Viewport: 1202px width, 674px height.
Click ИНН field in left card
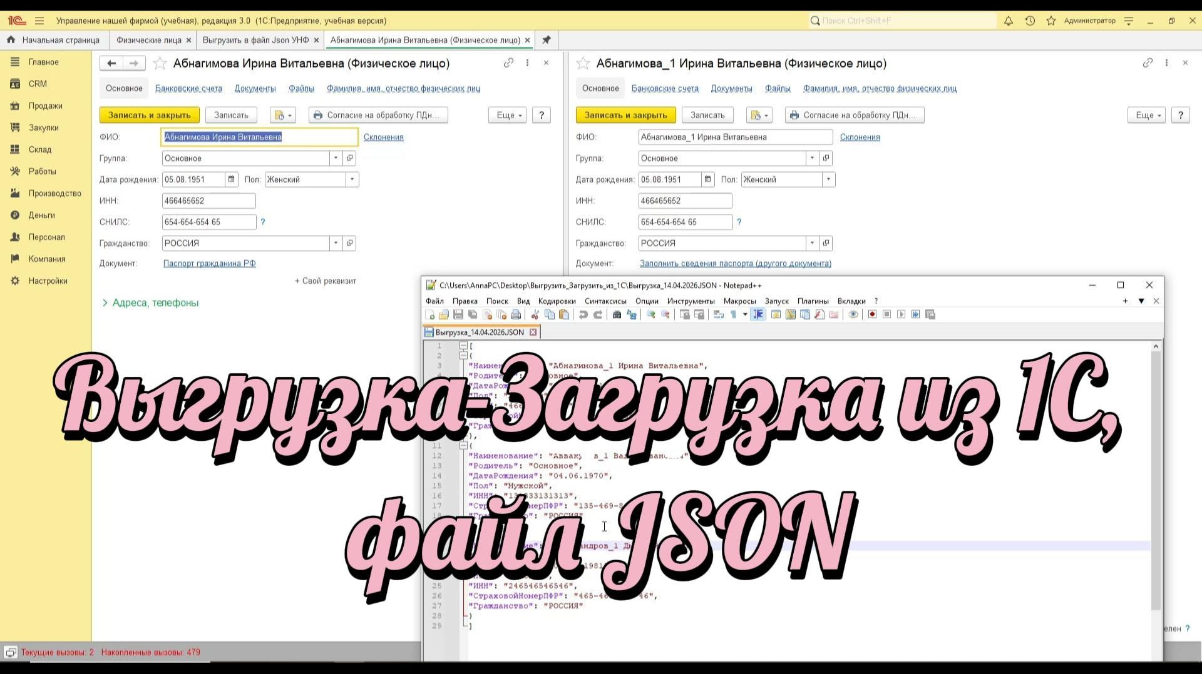(208, 201)
